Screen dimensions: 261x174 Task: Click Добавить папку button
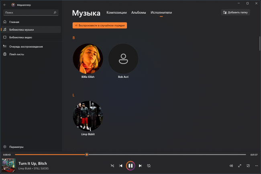(235, 12)
